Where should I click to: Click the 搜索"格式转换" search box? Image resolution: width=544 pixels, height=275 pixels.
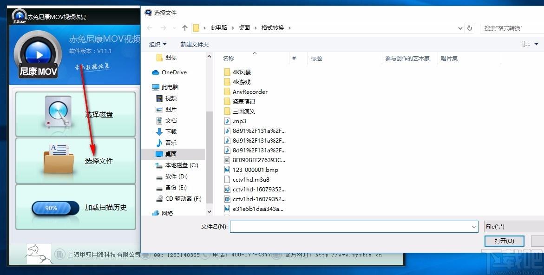tap(512, 28)
